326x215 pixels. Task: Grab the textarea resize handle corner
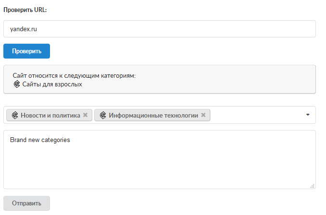click(312, 186)
